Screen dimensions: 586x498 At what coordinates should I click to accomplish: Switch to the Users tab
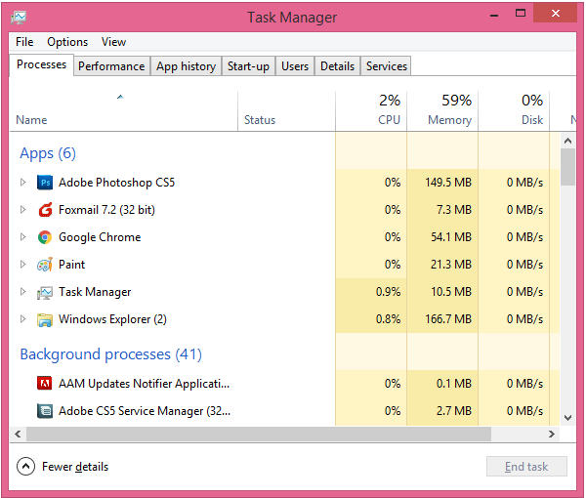tap(295, 66)
